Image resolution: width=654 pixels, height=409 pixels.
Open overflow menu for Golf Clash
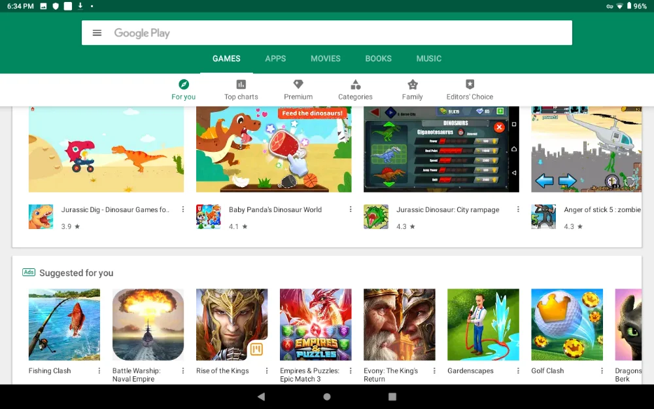pos(602,370)
